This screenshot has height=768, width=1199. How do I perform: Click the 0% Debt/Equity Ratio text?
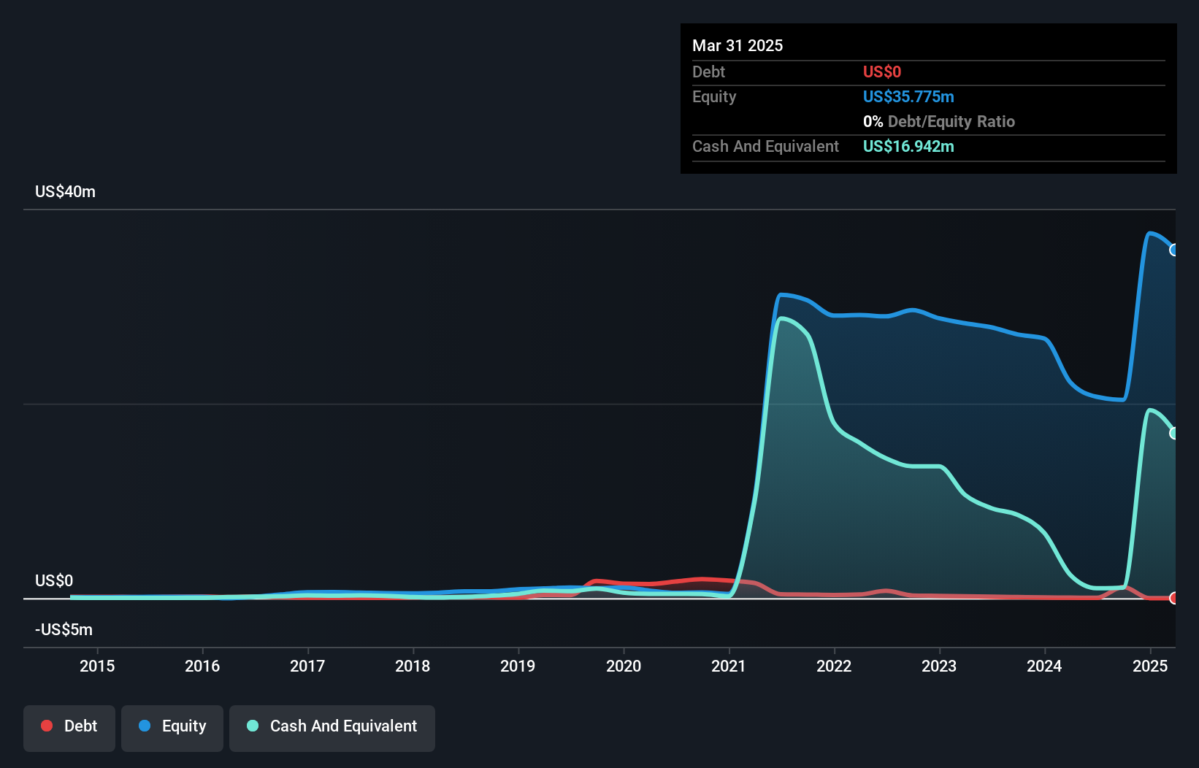(x=939, y=121)
